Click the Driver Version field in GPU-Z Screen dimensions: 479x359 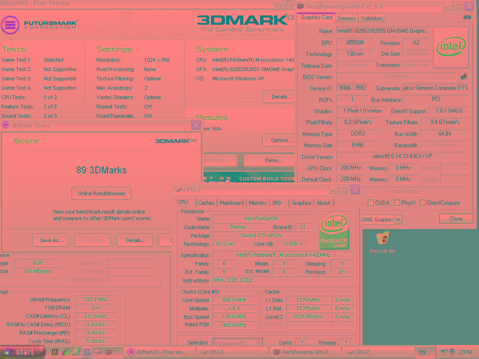402,156
